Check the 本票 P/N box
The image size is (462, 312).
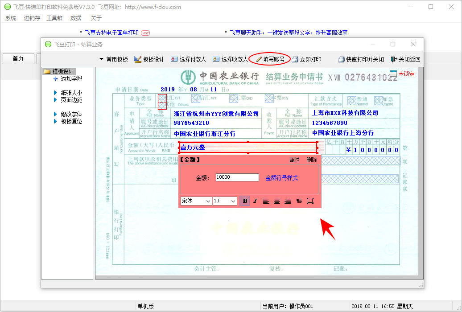coord(269,99)
